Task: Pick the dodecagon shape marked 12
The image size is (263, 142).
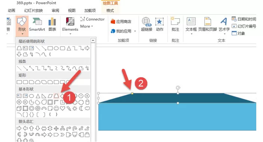Action: [x=25, y=102]
